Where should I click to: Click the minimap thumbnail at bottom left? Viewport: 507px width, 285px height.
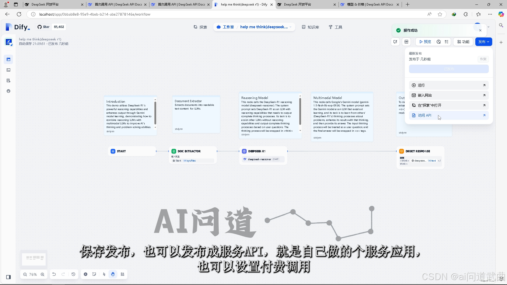[34, 259]
